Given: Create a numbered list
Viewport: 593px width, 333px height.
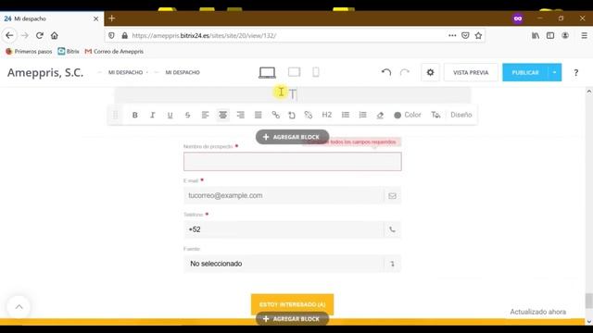Looking at the screenshot, I should (x=362, y=115).
